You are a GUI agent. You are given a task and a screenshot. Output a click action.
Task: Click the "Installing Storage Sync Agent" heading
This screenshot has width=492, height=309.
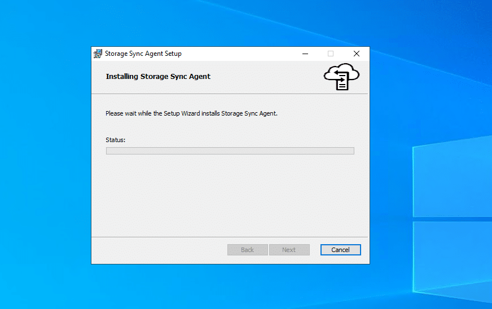(158, 77)
